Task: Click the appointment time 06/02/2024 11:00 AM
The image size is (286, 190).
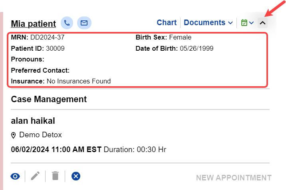Action: [x=56, y=150]
